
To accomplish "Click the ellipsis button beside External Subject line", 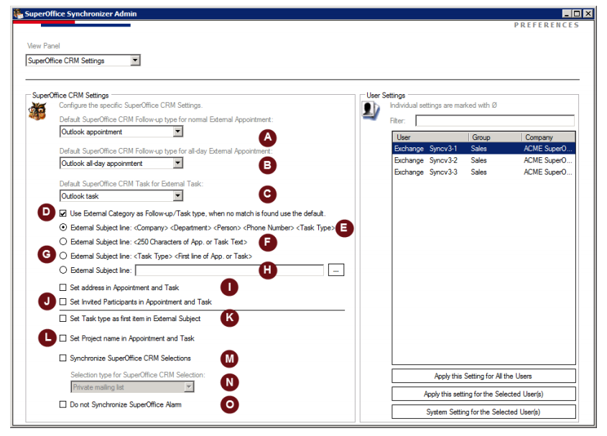I will 336,270.
